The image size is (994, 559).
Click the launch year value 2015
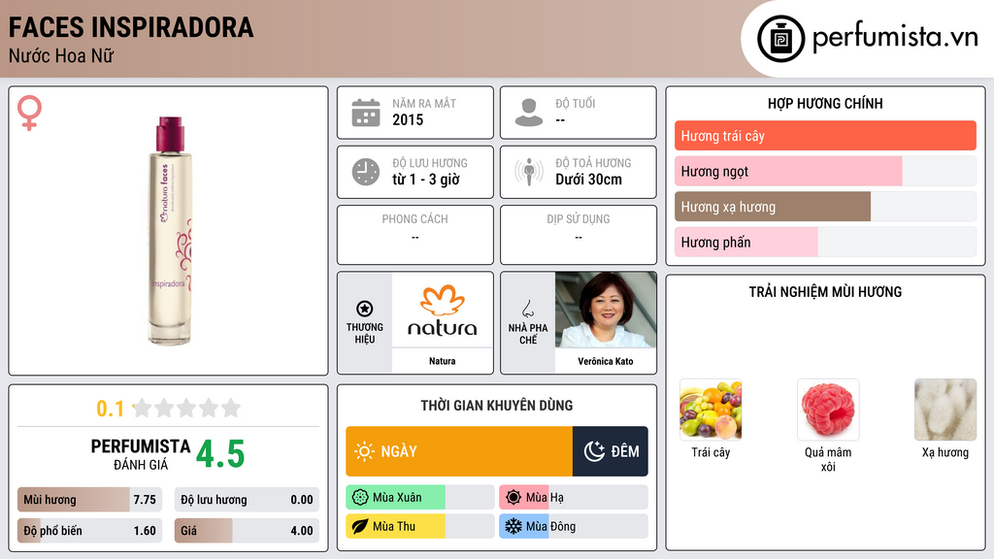[408, 119]
